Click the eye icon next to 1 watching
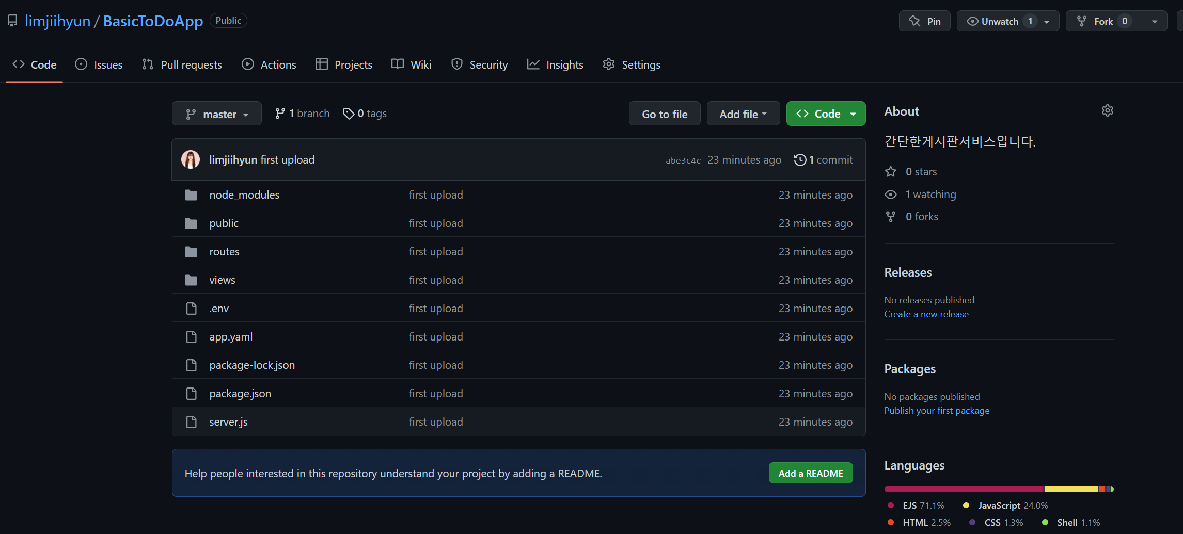This screenshot has width=1183, height=534. [891, 195]
